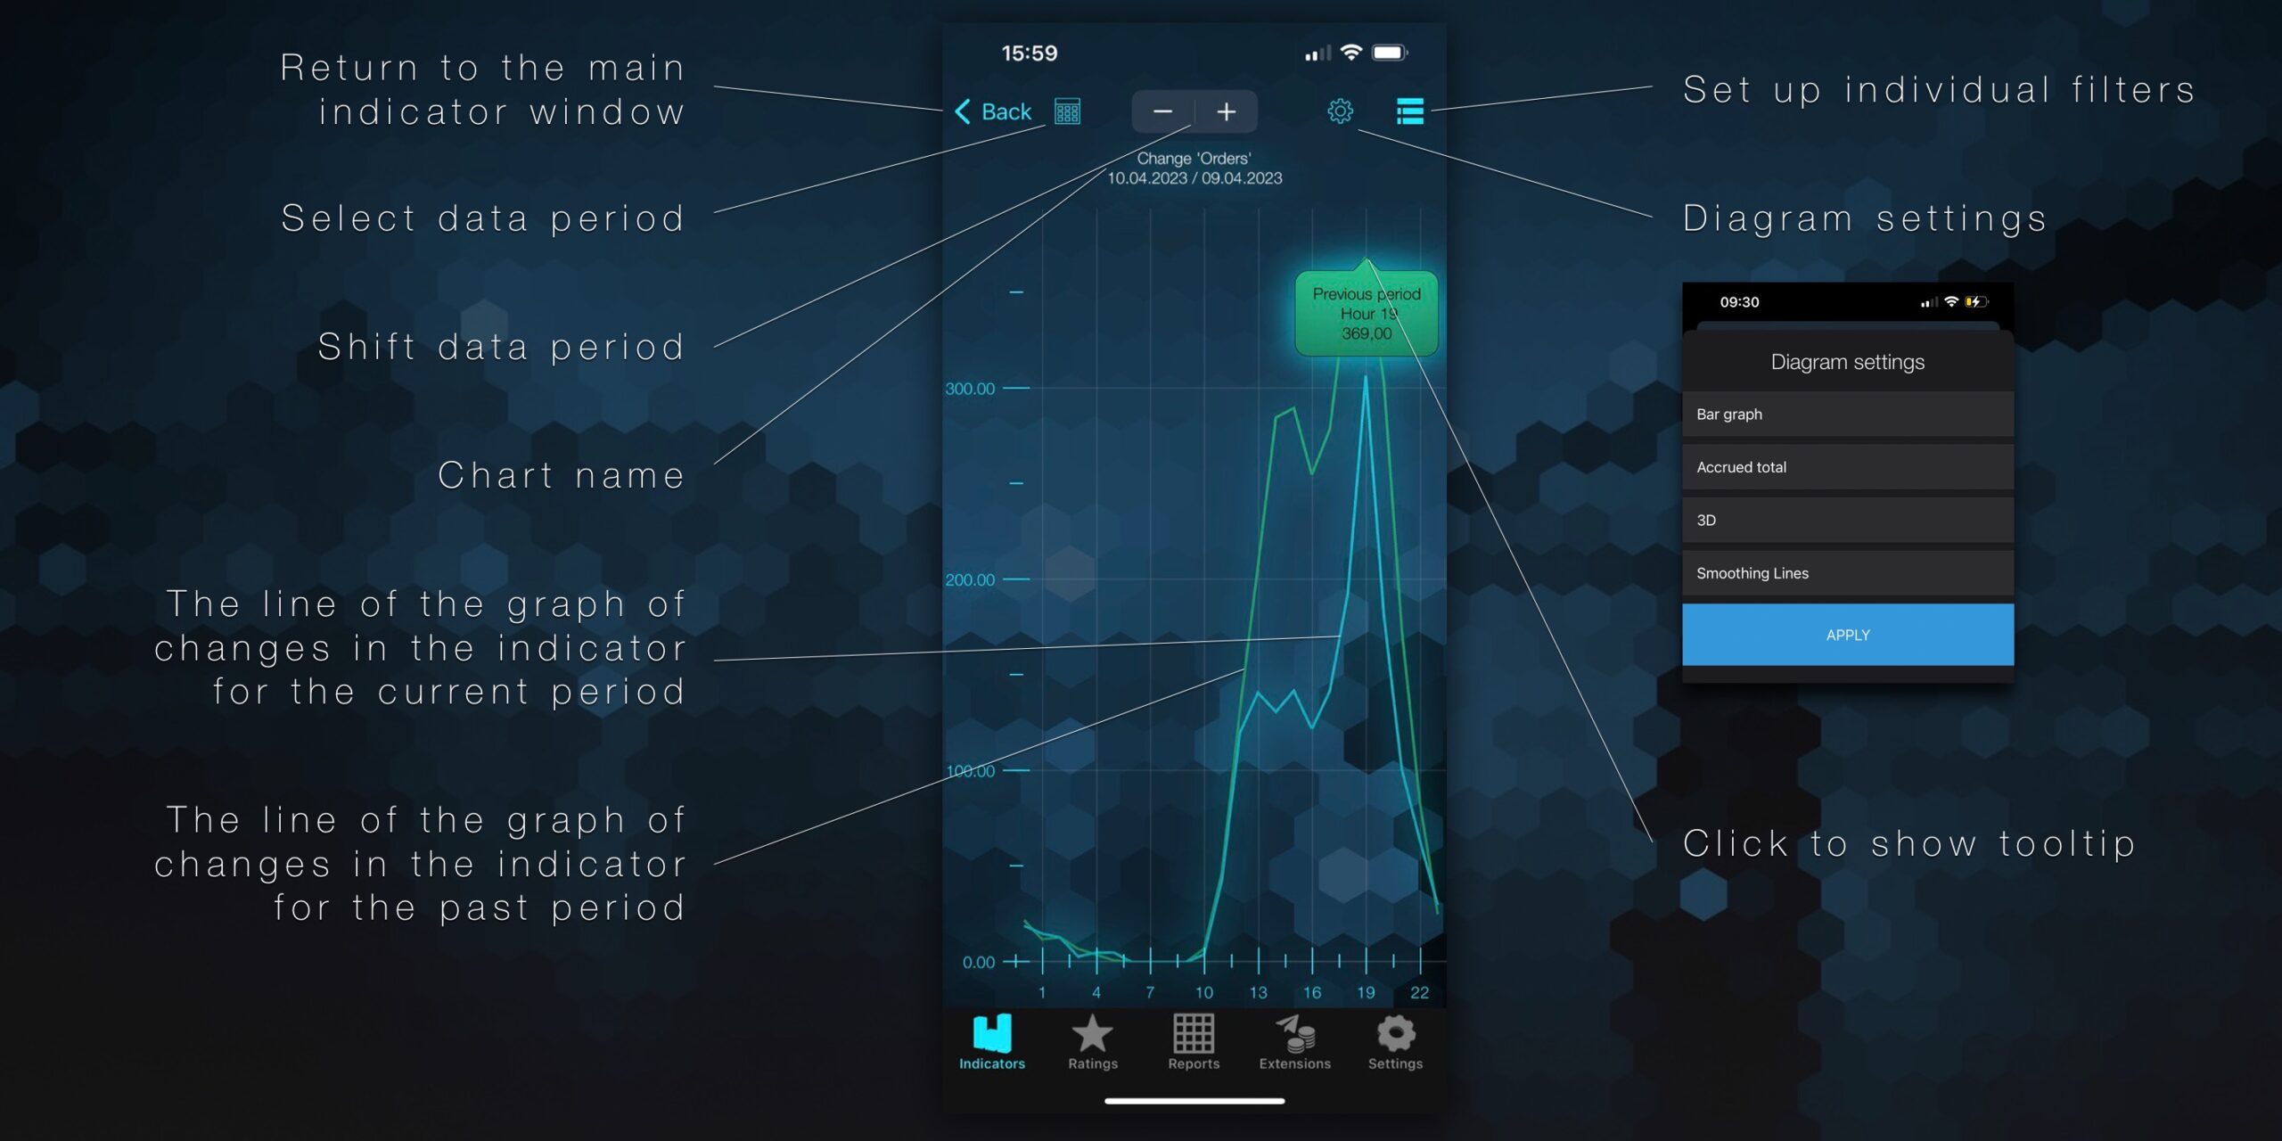
Task: Toggle the Bar graph option
Action: point(1844,415)
